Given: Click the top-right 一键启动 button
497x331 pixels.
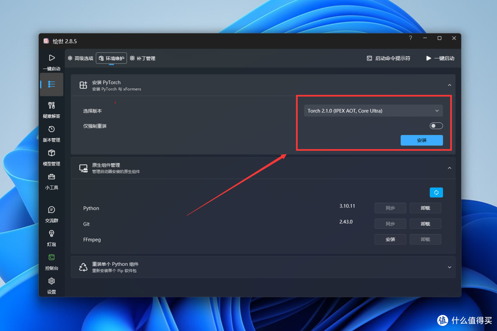Looking at the screenshot, I should [440, 58].
